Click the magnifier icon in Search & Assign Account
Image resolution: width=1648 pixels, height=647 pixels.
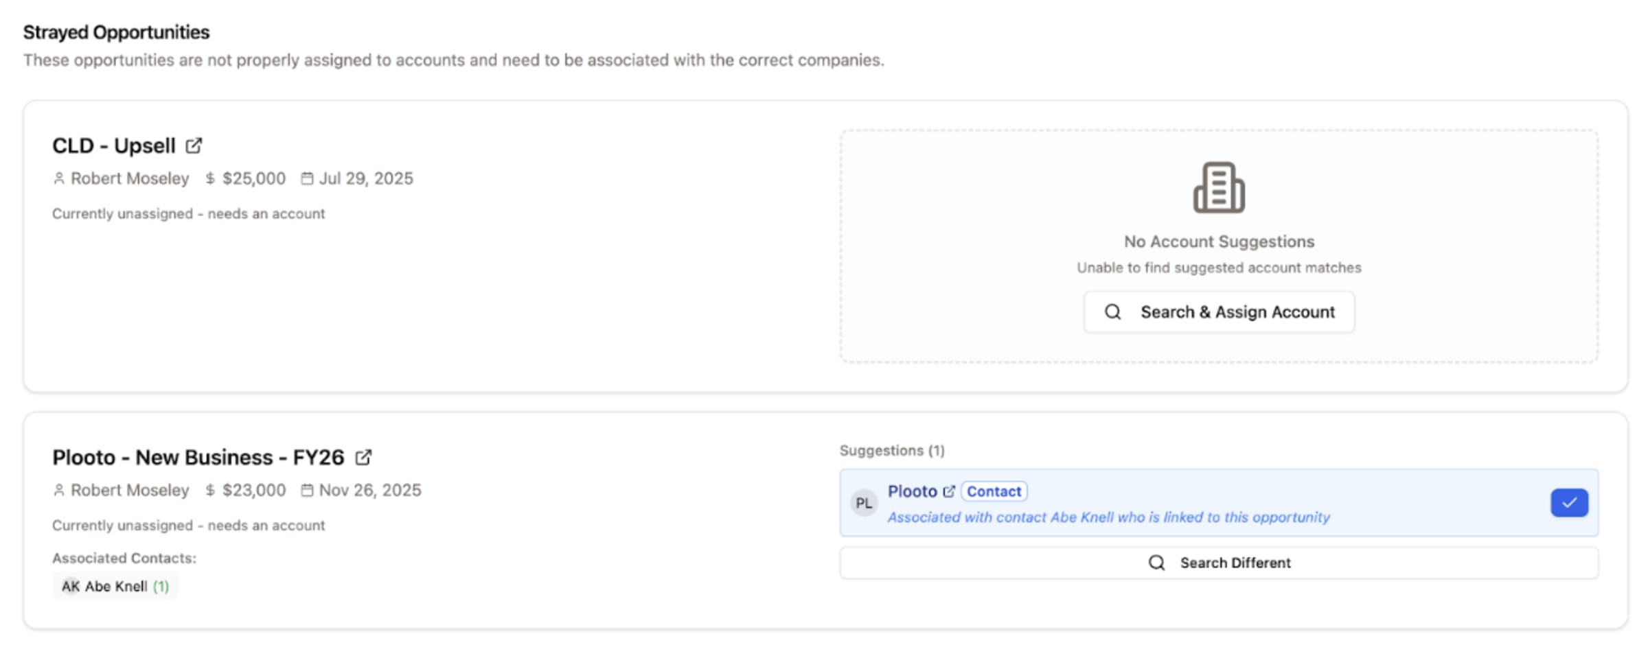pyautogui.click(x=1112, y=312)
